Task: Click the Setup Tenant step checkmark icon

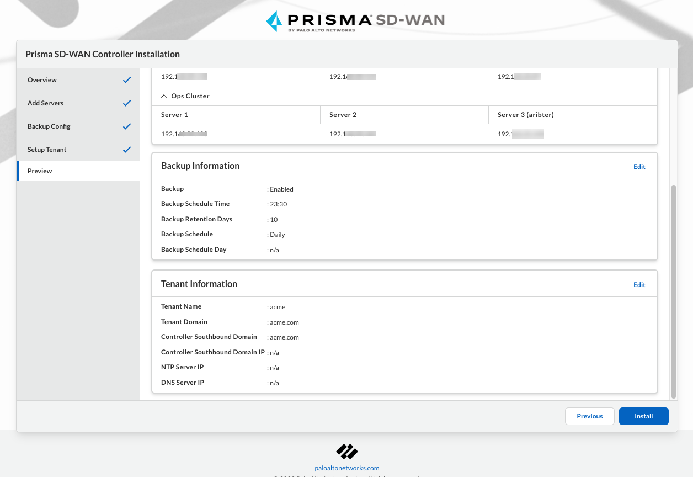Action: tap(127, 150)
